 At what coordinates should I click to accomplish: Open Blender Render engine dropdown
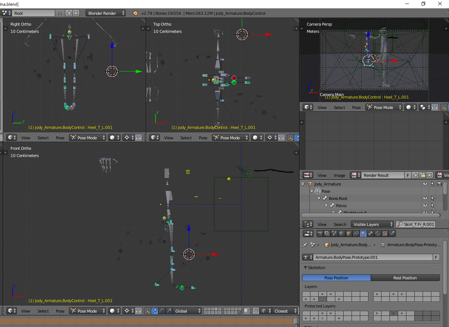(x=106, y=13)
